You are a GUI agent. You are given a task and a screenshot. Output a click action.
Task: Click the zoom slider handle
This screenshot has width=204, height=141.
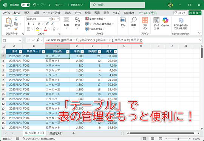pos(178,139)
